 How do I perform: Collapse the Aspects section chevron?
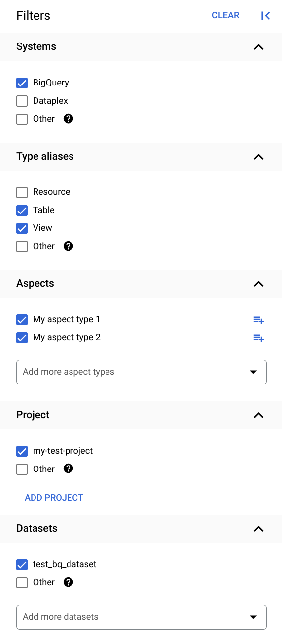coord(258,284)
